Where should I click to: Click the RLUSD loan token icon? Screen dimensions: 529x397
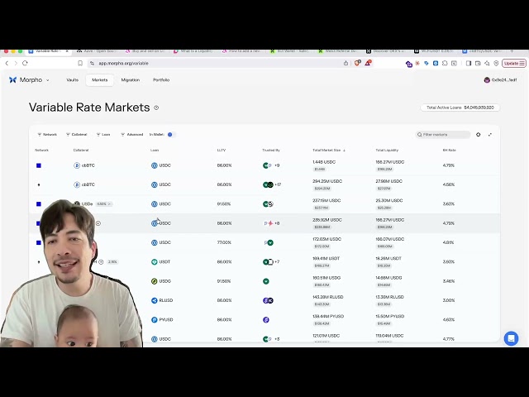[x=155, y=300]
